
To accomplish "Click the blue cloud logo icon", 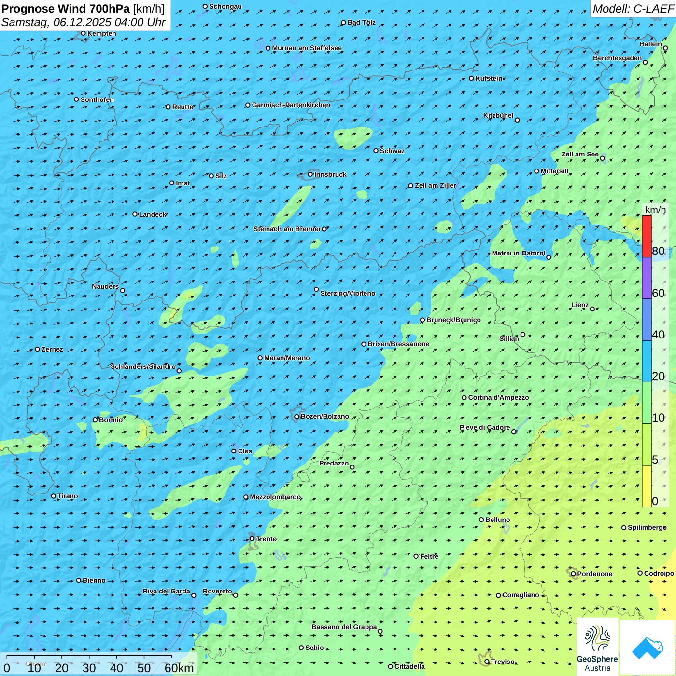I will pos(648,648).
